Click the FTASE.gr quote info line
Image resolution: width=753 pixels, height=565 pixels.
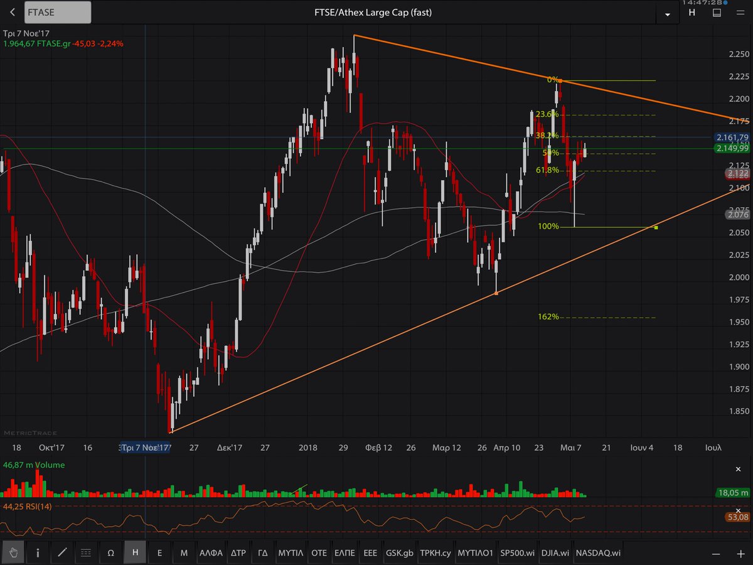coord(63,44)
